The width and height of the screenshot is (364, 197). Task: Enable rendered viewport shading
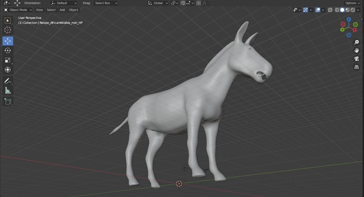353,10
